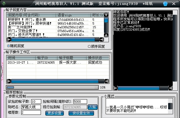Click duration value 15 in reply list
This screenshot has height=118, width=180.
pos(94,27)
